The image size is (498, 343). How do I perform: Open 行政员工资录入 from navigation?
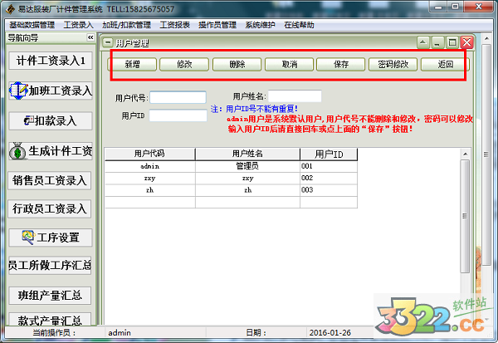(x=50, y=208)
